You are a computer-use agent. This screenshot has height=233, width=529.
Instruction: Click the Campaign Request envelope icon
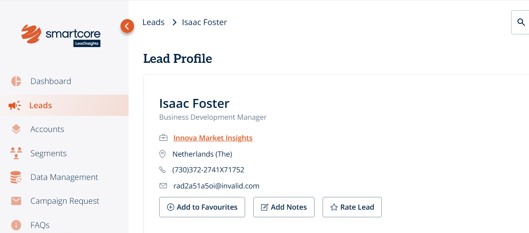[16, 201]
